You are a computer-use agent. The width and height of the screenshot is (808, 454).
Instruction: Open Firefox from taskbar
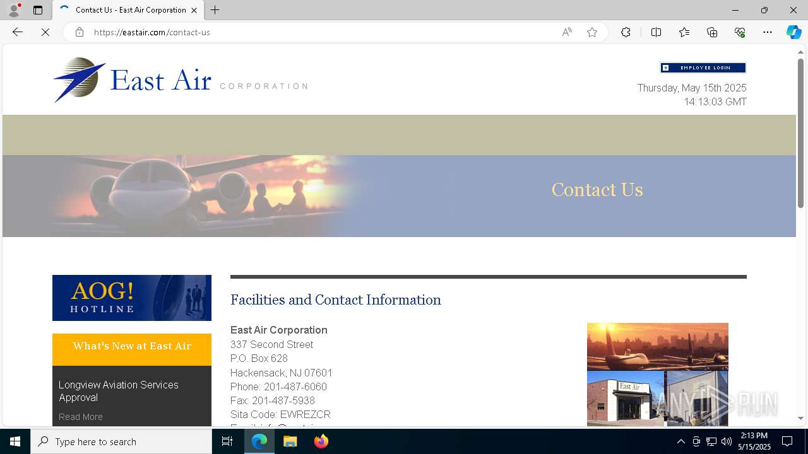click(321, 441)
